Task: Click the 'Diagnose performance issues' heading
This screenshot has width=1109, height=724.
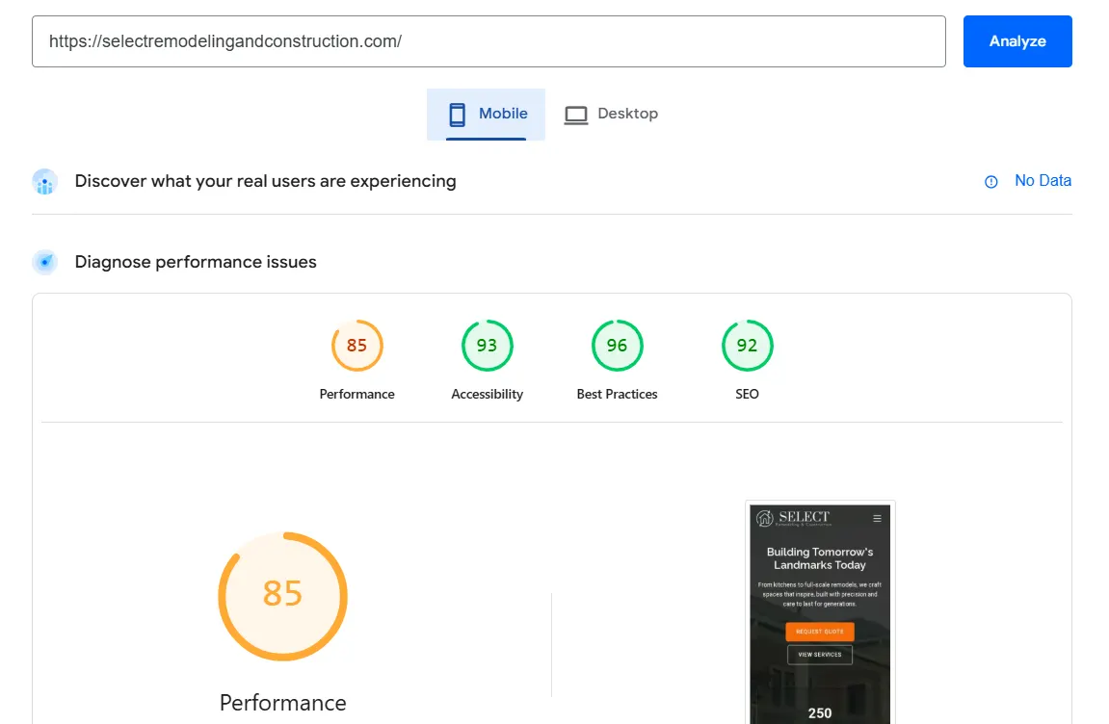Action: [x=196, y=262]
